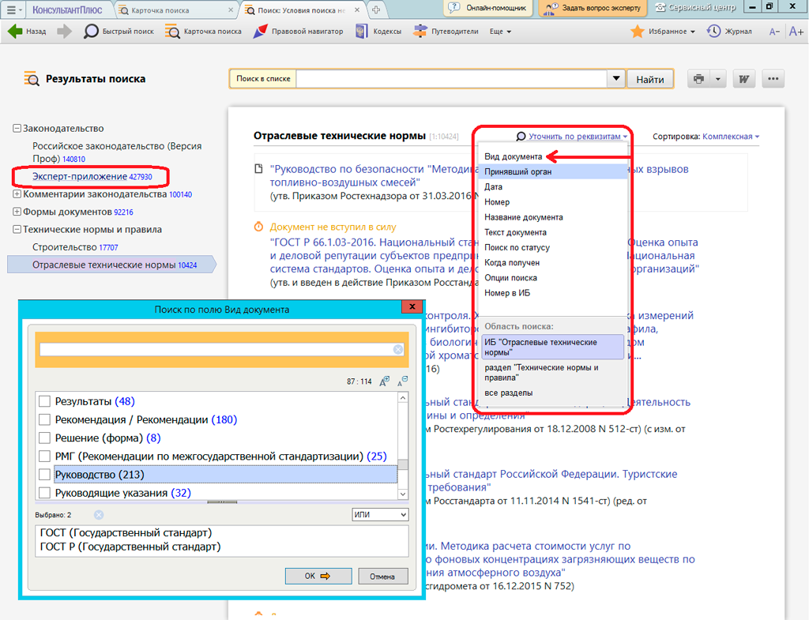Image resolution: width=809 pixels, height=620 pixels.
Task: Reduce dialog list font icon
Action: (x=402, y=381)
